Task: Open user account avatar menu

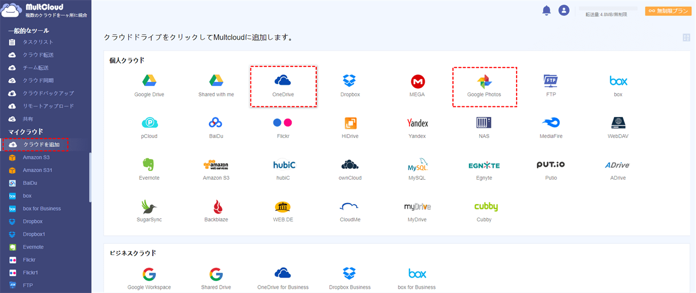Action: (x=564, y=10)
